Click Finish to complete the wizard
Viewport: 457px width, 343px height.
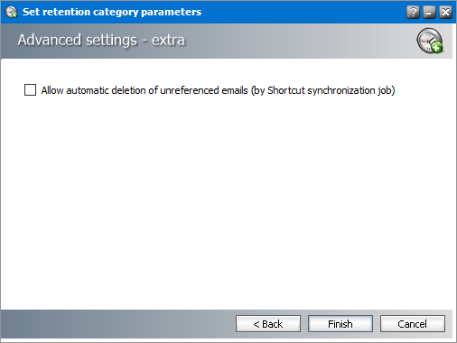point(340,324)
